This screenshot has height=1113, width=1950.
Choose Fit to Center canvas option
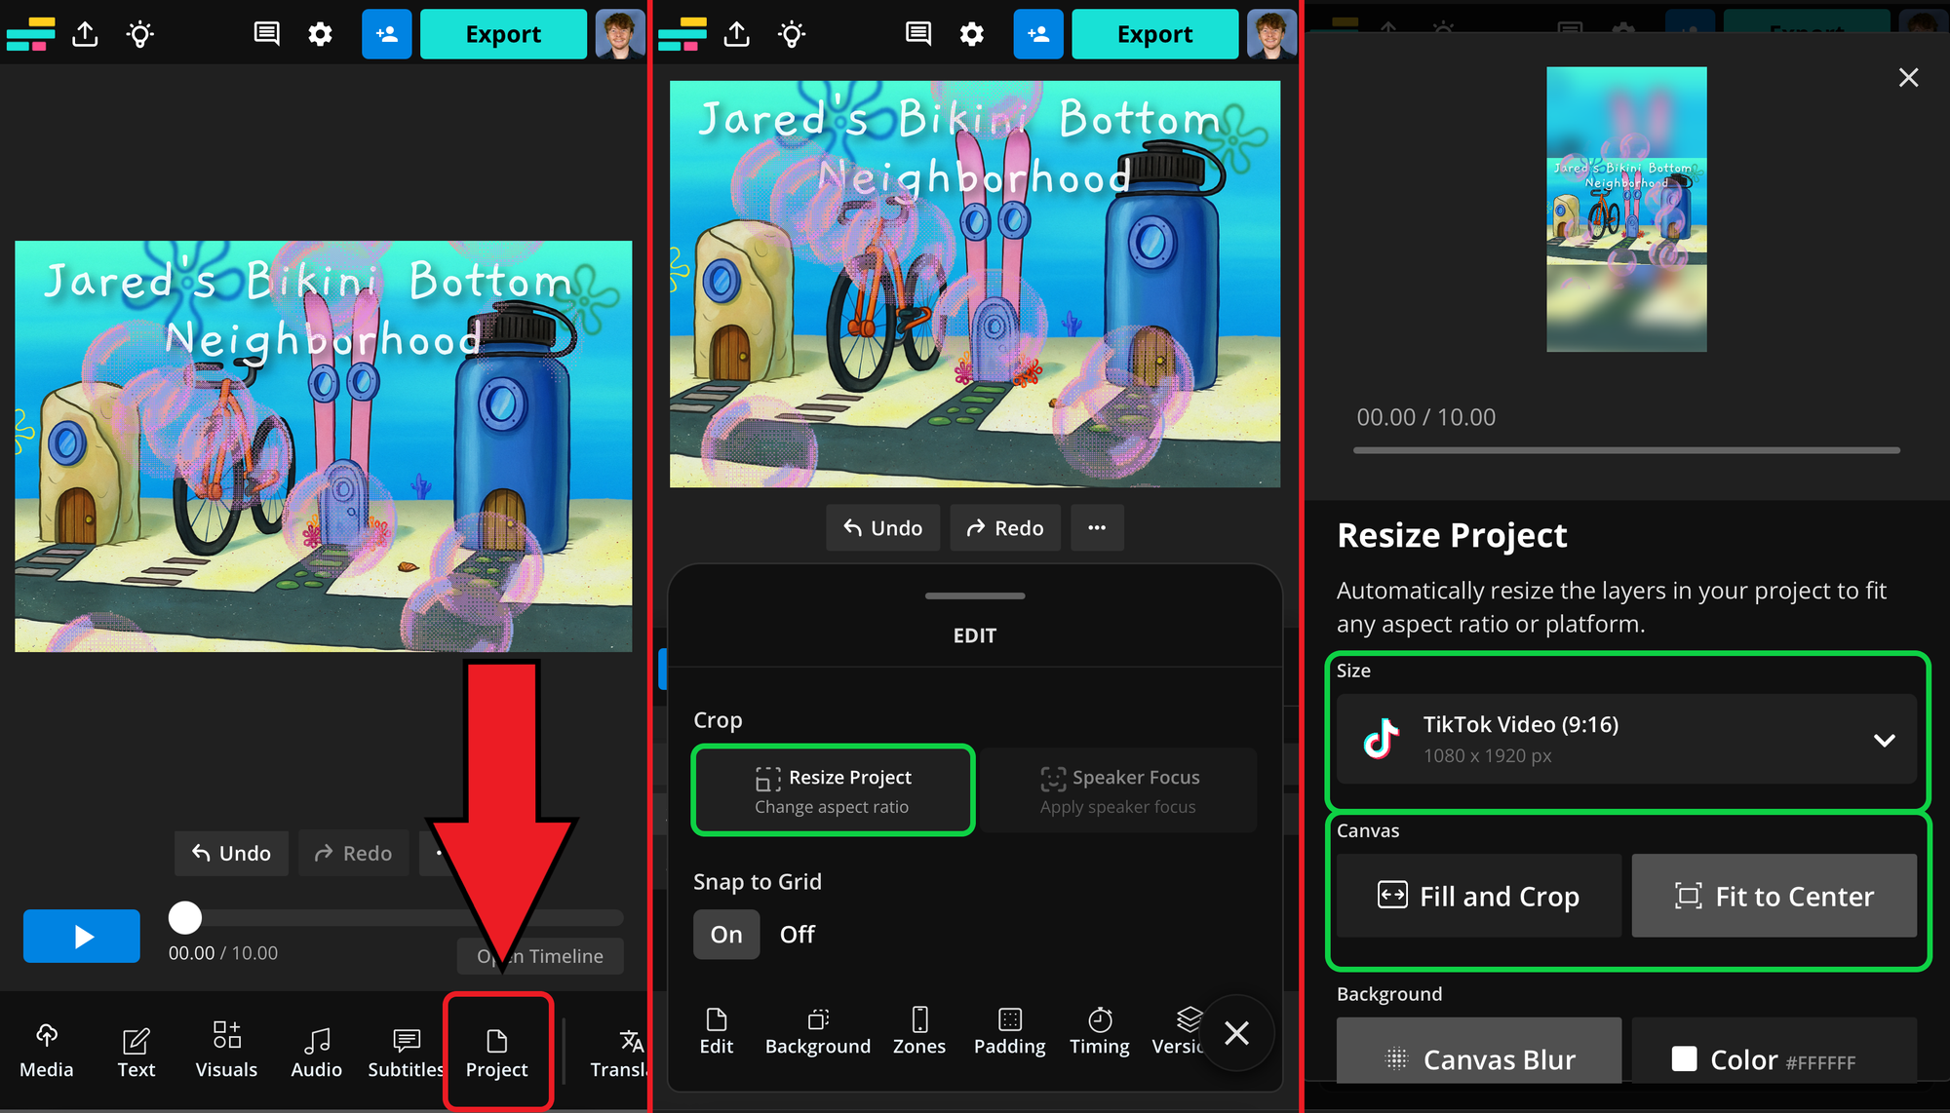coord(1774,896)
